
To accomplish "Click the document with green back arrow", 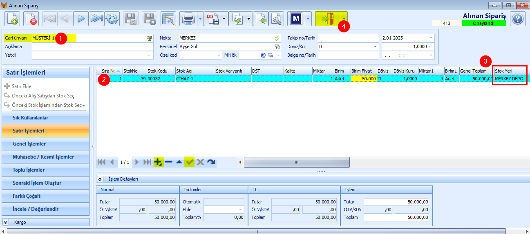I will click(x=261, y=19).
